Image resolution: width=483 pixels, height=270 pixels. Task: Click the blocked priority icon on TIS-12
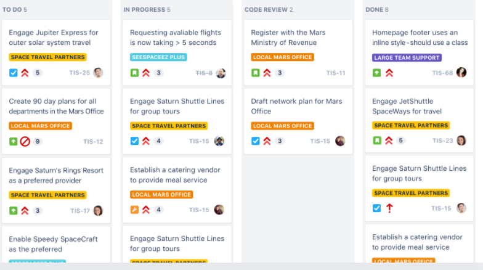(25, 142)
